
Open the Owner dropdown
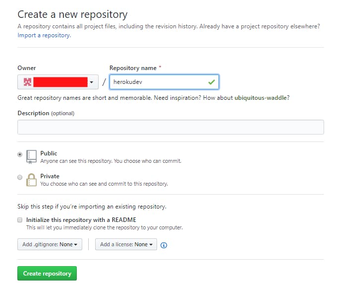[x=57, y=82]
